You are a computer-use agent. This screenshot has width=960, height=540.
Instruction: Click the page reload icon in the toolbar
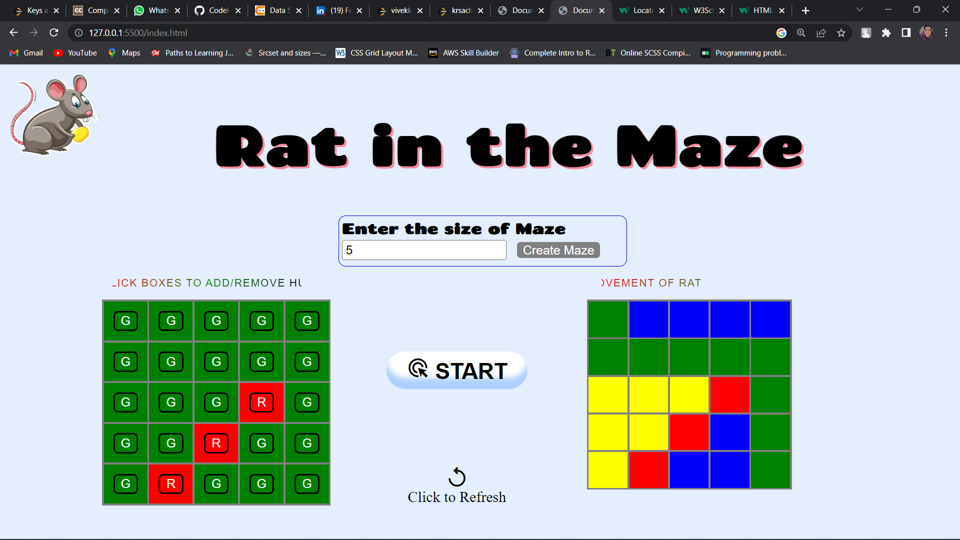53,32
